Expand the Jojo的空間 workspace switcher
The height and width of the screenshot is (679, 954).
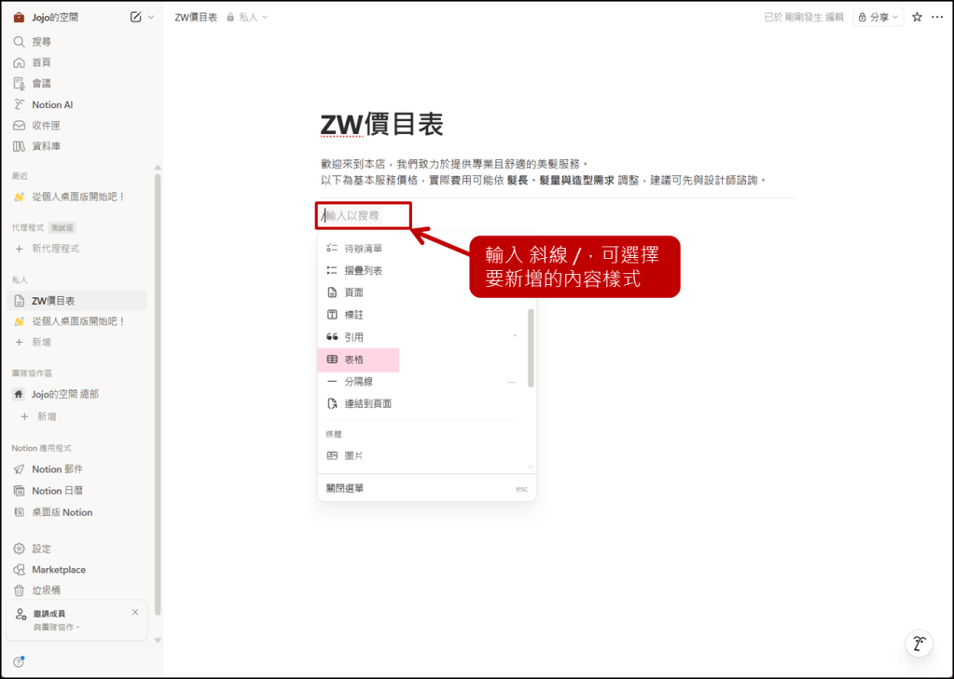[x=56, y=17]
